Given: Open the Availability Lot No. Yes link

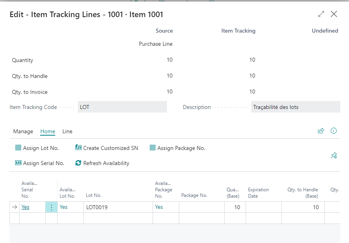Looking at the screenshot, I should point(64,207).
